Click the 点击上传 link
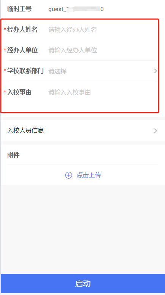 [89, 175]
